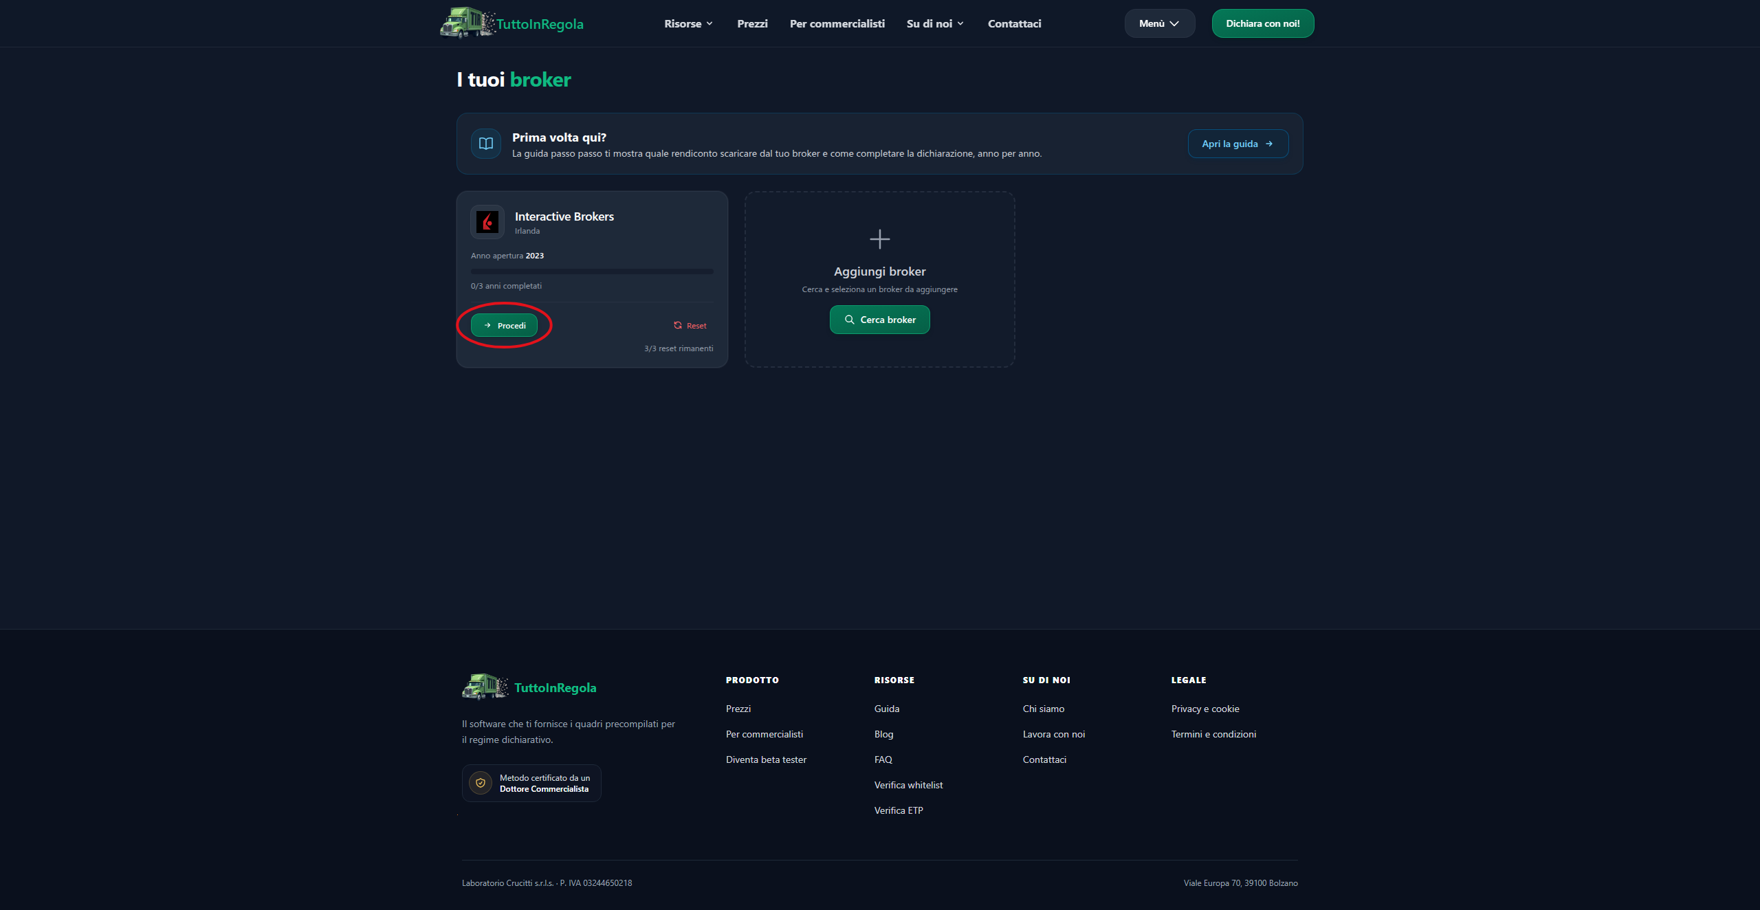Select Contattaci in the top navigation

pos(1014,23)
